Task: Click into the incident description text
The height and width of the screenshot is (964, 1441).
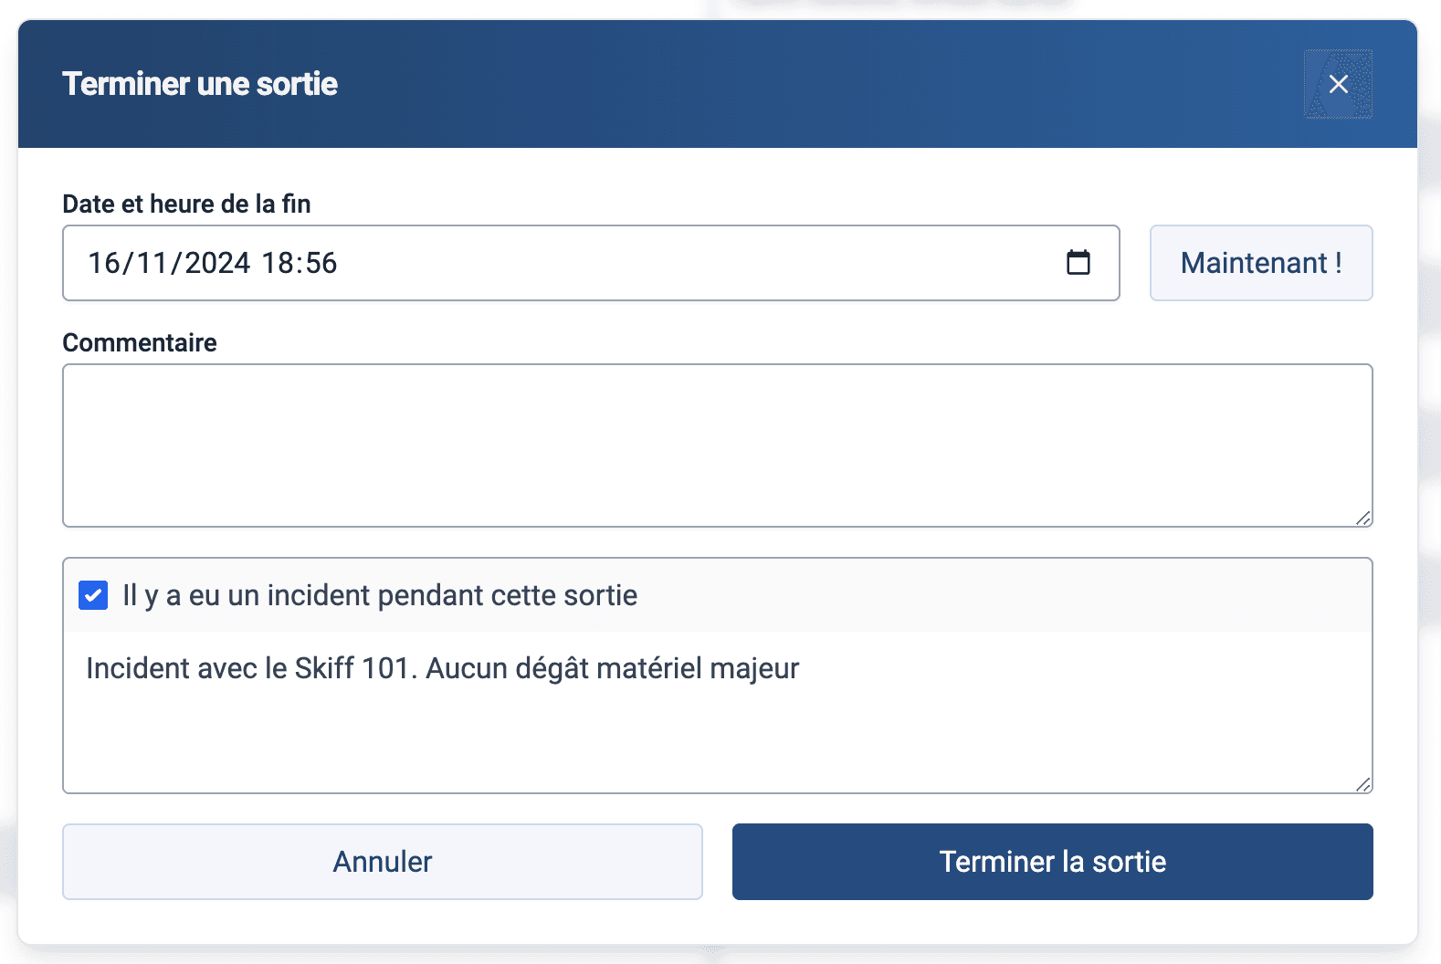Action: (442, 668)
